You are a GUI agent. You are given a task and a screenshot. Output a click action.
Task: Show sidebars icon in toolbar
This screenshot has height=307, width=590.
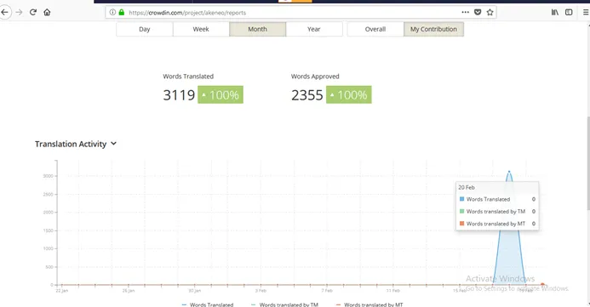point(569,13)
